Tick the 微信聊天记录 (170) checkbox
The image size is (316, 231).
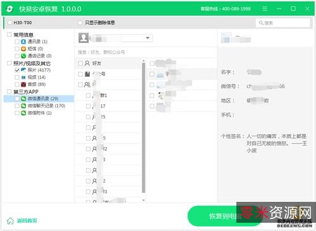[x=17, y=106]
